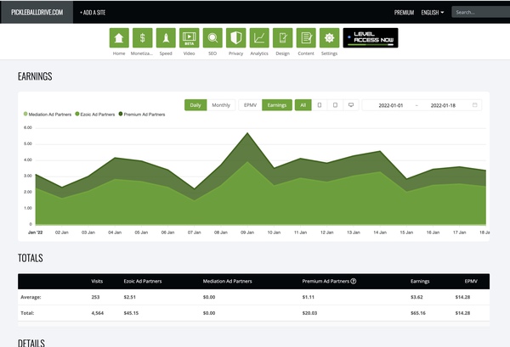Edit the start date 2022-01-01
Screen dimensions: 510x347
391,105
